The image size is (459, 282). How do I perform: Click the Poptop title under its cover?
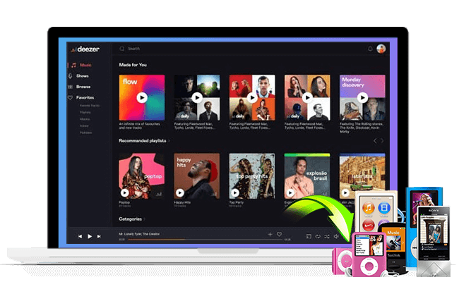(124, 202)
